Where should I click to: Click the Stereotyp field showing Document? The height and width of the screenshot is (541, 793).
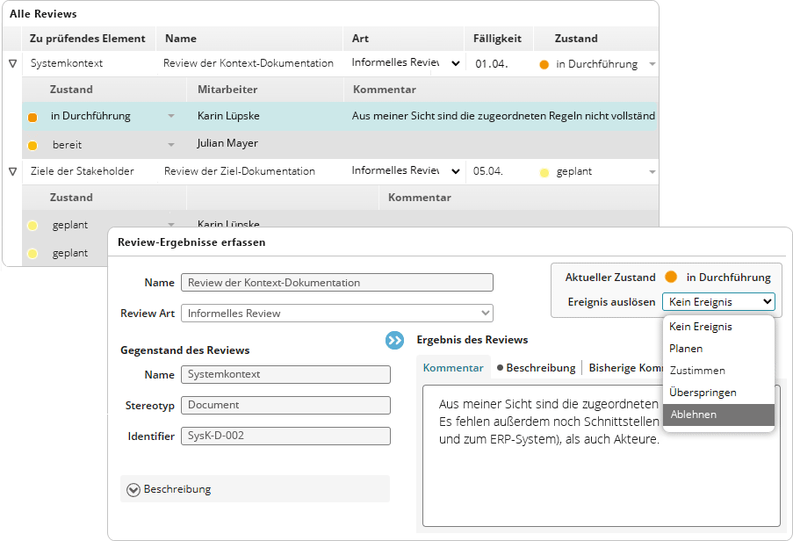coord(285,406)
